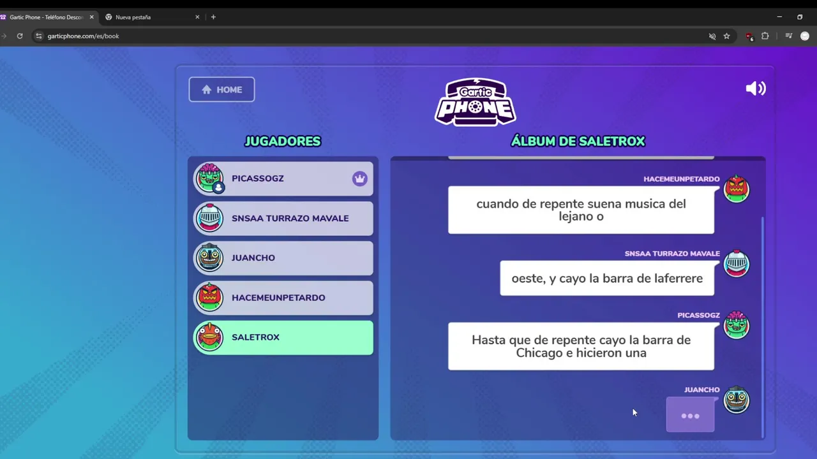This screenshot has width=817, height=459.
Task: Click PICASSOGZ's avatar in the album
Action: tap(737, 325)
